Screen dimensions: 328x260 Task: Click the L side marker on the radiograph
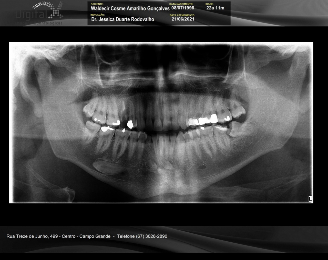(310, 199)
